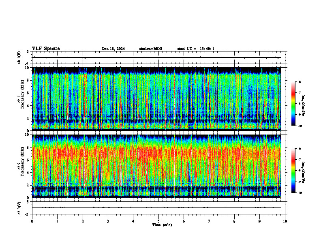Screen dimensions: 321x248
Task: Click the "-7" label on ch.2 color scale
Action: pos(299,160)
